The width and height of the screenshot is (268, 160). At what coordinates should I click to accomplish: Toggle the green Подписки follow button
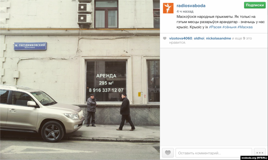[255, 5]
